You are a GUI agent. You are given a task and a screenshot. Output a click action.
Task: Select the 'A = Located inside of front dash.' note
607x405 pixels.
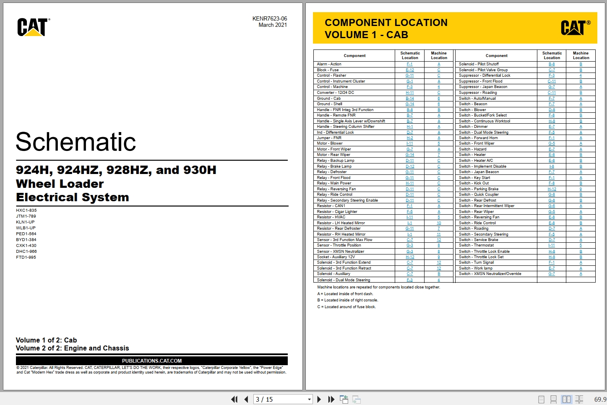point(345,294)
